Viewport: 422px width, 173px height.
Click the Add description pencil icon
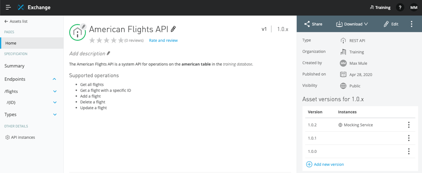pyautogui.click(x=108, y=53)
